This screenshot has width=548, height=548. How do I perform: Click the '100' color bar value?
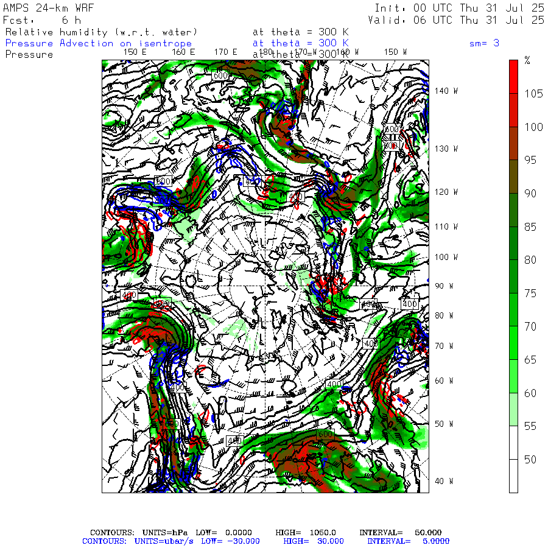coord(533,127)
